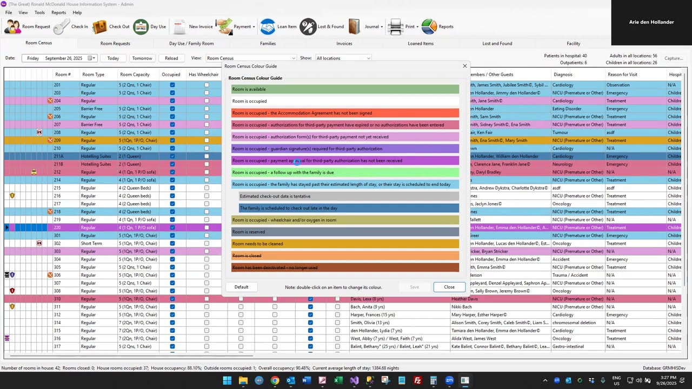Click the status icon beside room 208
The height and width of the screenshot is (389, 692).
39,132
